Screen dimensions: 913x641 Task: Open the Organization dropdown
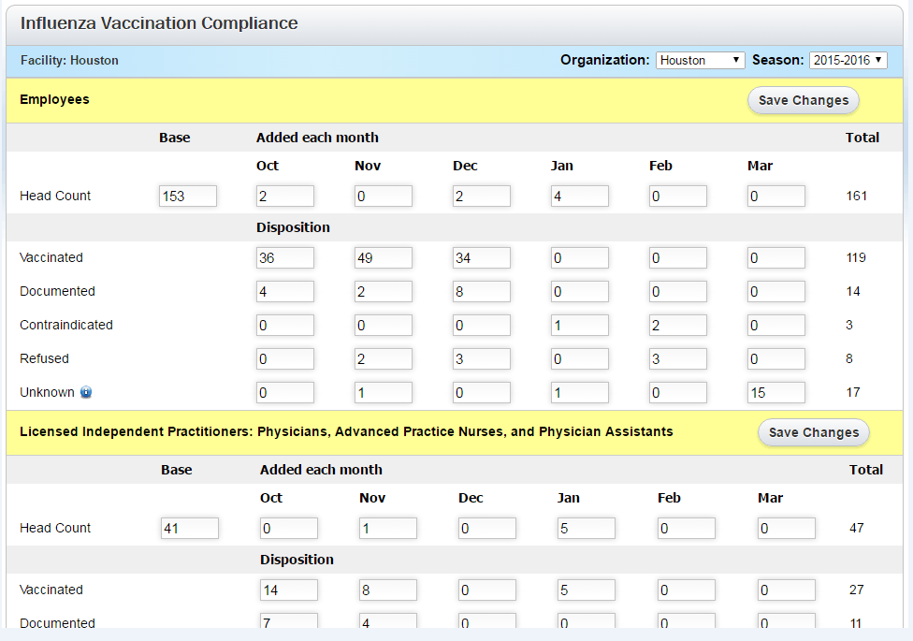tap(700, 60)
